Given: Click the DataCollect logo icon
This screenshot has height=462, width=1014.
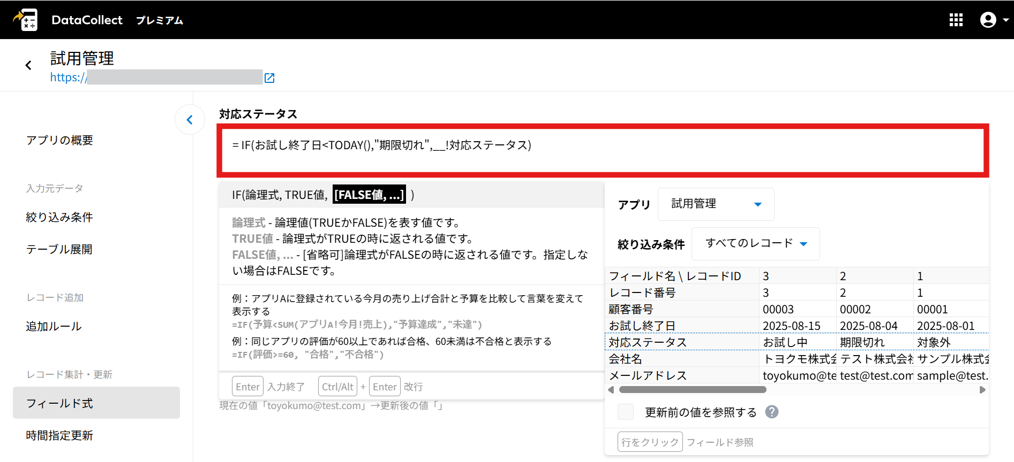Looking at the screenshot, I should [26, 20].
